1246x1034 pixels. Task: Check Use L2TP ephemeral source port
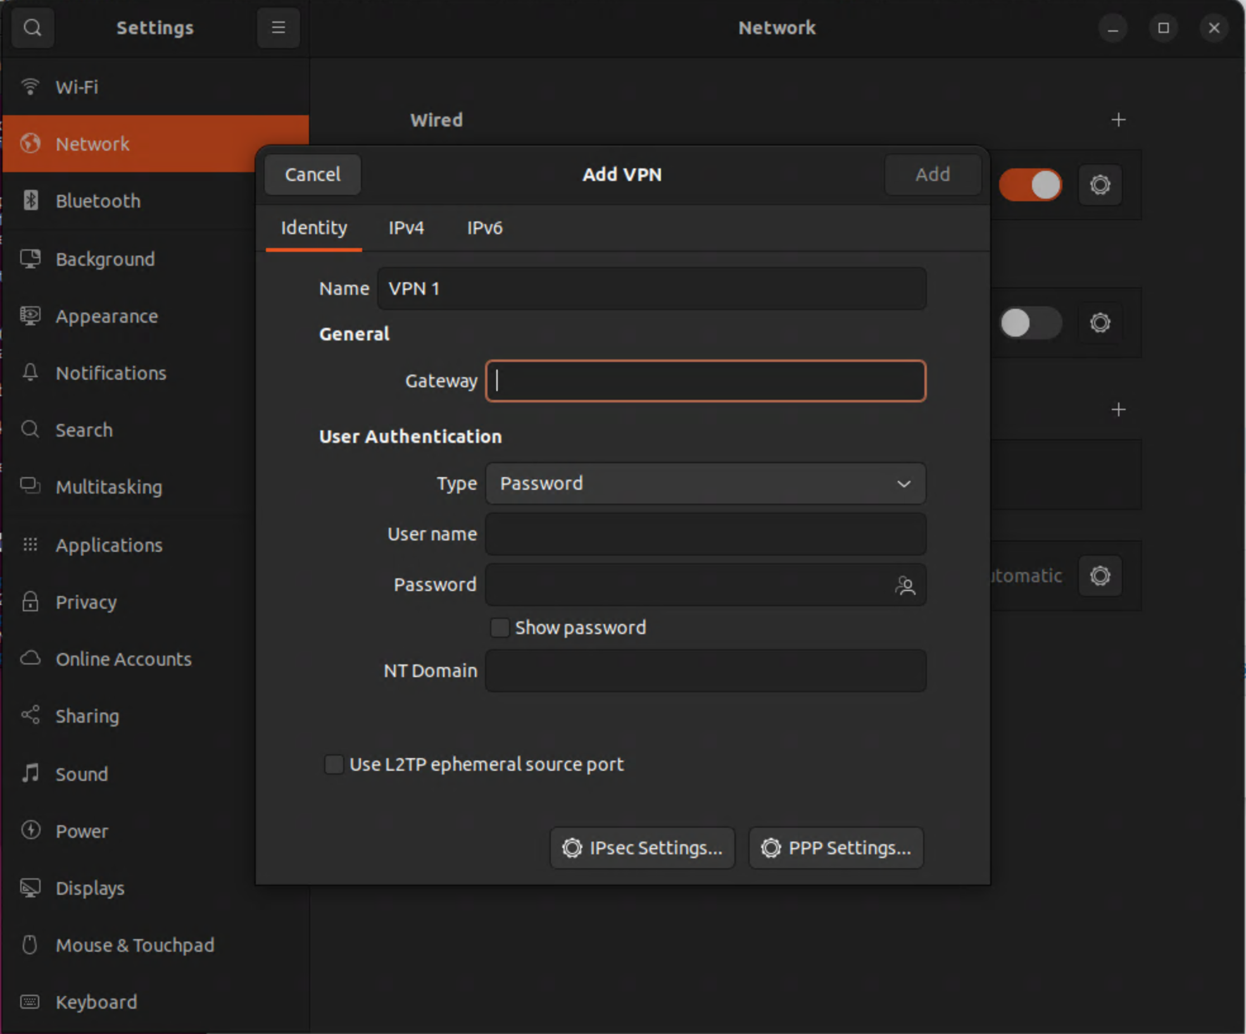coord(334,764)
